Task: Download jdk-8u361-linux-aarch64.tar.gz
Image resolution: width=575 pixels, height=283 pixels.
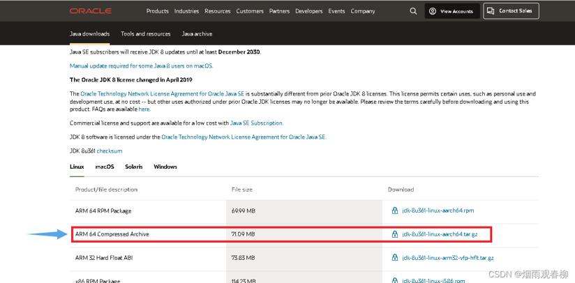Action: coord(440,234)
